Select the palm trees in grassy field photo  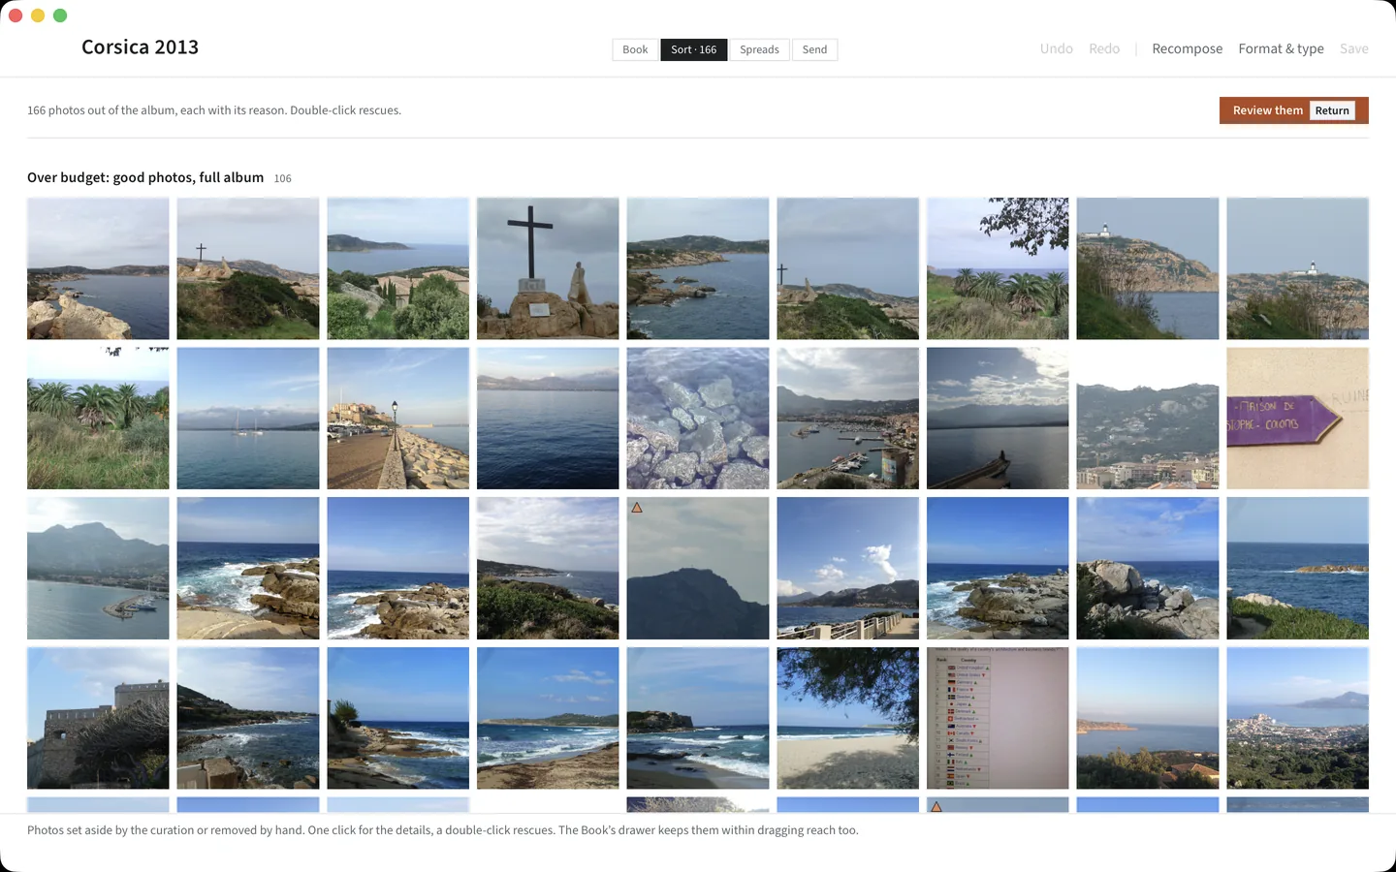tap(98, 419)
